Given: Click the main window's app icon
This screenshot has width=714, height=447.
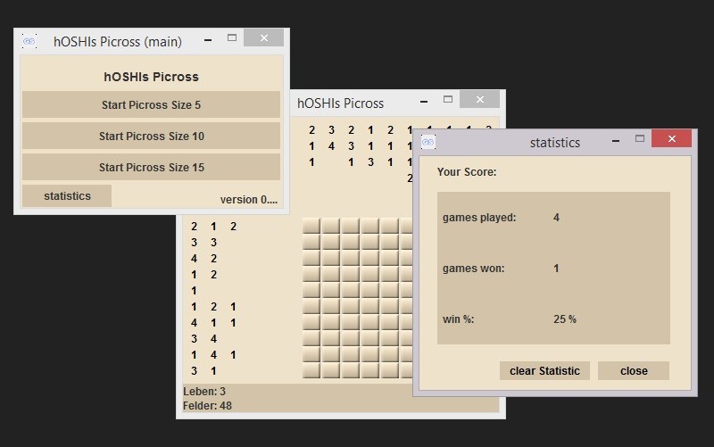Looking at the screenshot, I should (29, 41).
